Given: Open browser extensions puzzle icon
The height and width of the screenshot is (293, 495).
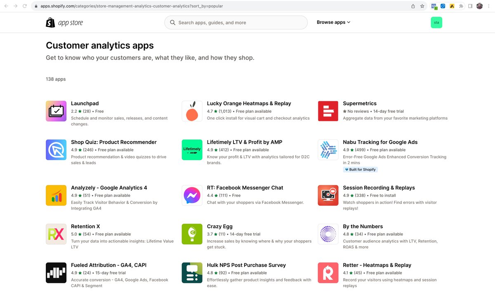Looking at the screenshot, I should 461,6.
